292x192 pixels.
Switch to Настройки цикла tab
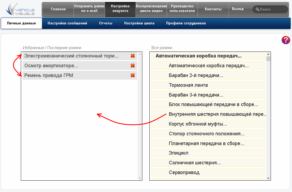point(139,23)
